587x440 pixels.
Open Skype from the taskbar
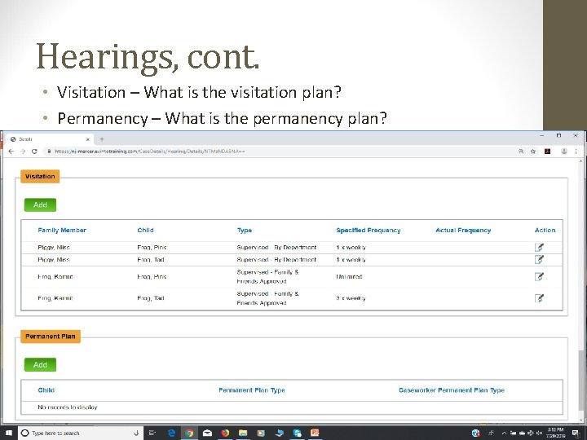click(x=298, y=433)
